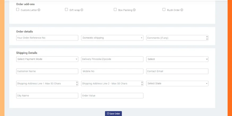Screen dimensions: 232x116
Task: Toggle the Rush Order checkbox
Action: coord(164,10)
